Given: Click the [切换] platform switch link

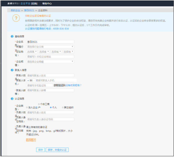Looking at the screenshot, I should pyautogui.click(x=34, y=4).
